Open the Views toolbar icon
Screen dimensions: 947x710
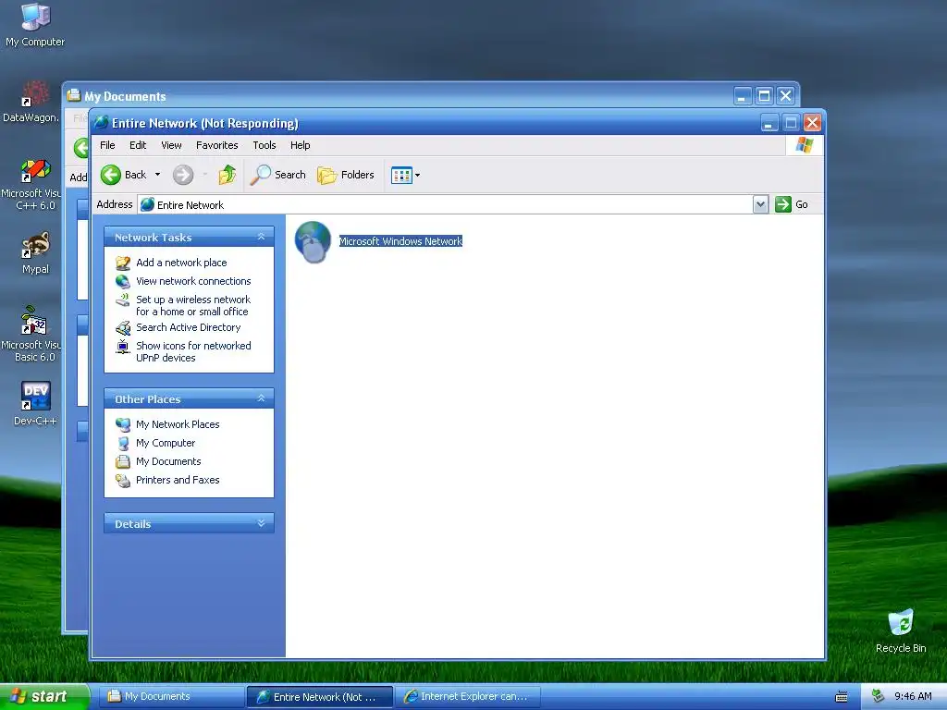click(x=401, y=175)
